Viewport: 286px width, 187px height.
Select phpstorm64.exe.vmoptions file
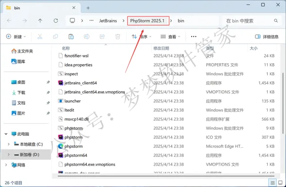(x=90, y=164)
